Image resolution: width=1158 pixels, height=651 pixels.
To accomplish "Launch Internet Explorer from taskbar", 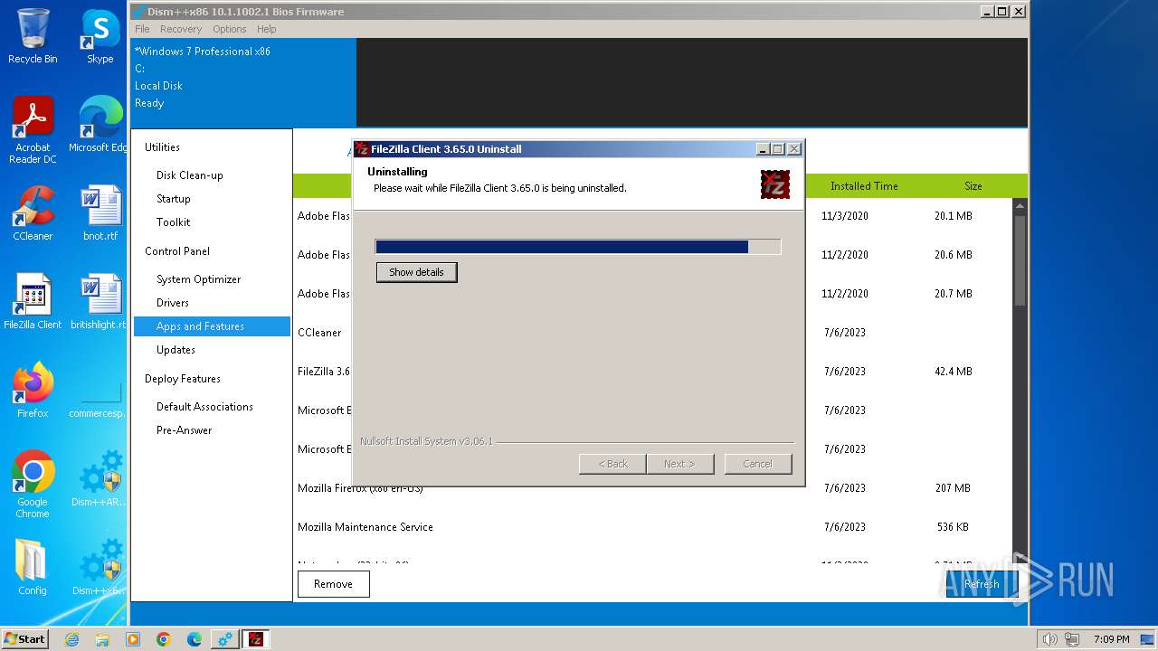I will pos(71,639).
